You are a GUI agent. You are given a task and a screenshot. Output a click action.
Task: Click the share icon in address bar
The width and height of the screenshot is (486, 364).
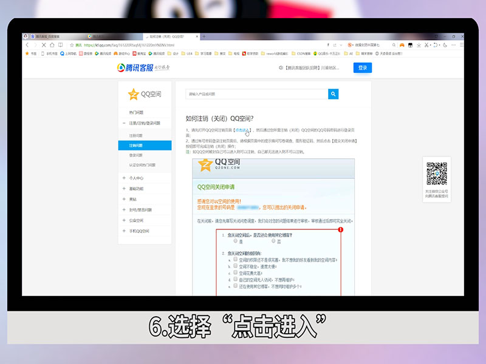click(335, 45)
